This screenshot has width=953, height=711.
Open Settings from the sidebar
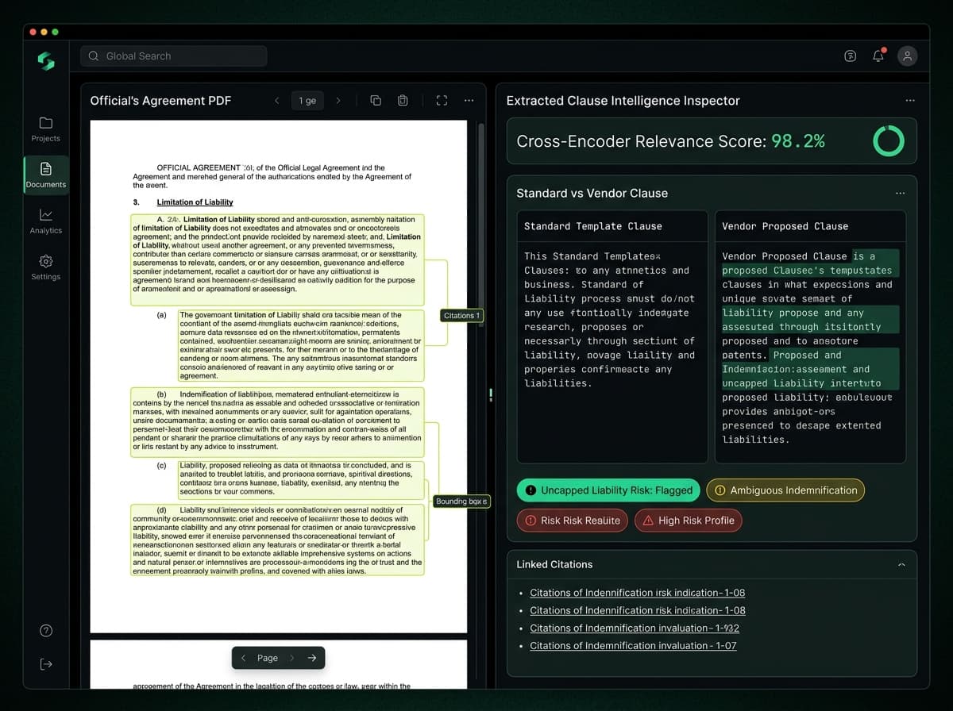click(x=46, y=267)
